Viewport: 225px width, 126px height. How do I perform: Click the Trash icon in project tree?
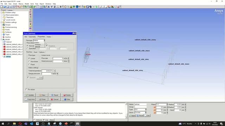4,34
